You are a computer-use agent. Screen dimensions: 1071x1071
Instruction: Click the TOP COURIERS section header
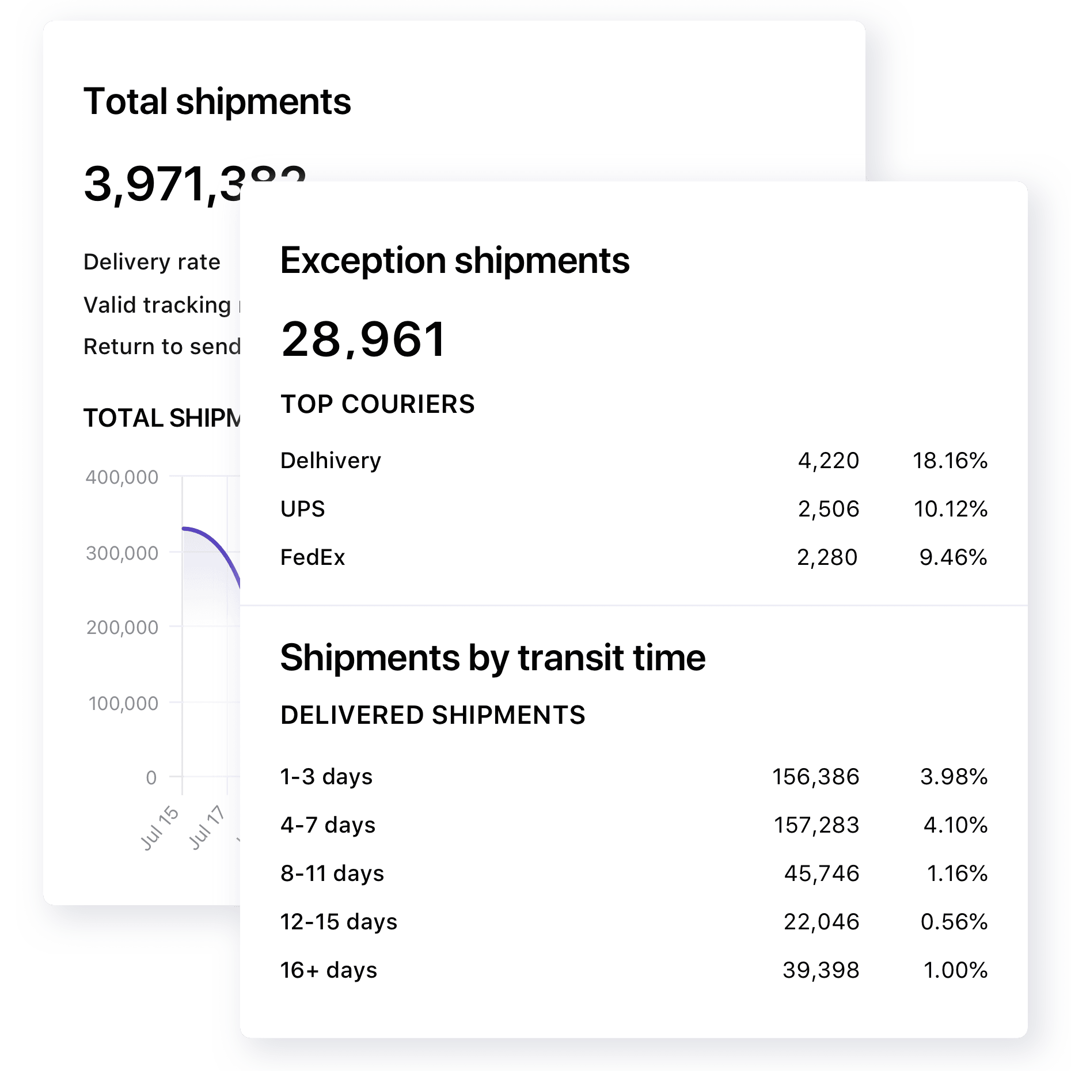377,404
